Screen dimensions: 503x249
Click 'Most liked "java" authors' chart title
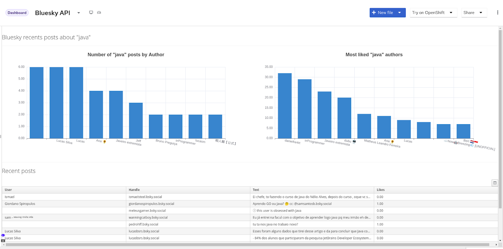click(x=374, y=55)
